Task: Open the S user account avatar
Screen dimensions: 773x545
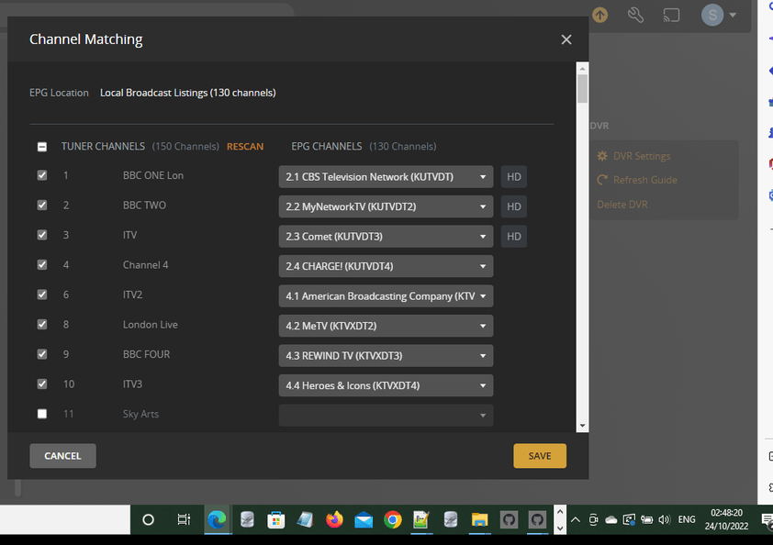Action: [x=712, y=16]
